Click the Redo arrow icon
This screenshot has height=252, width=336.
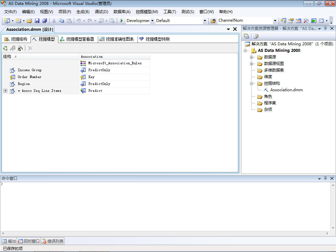click(x=90, y=21)
